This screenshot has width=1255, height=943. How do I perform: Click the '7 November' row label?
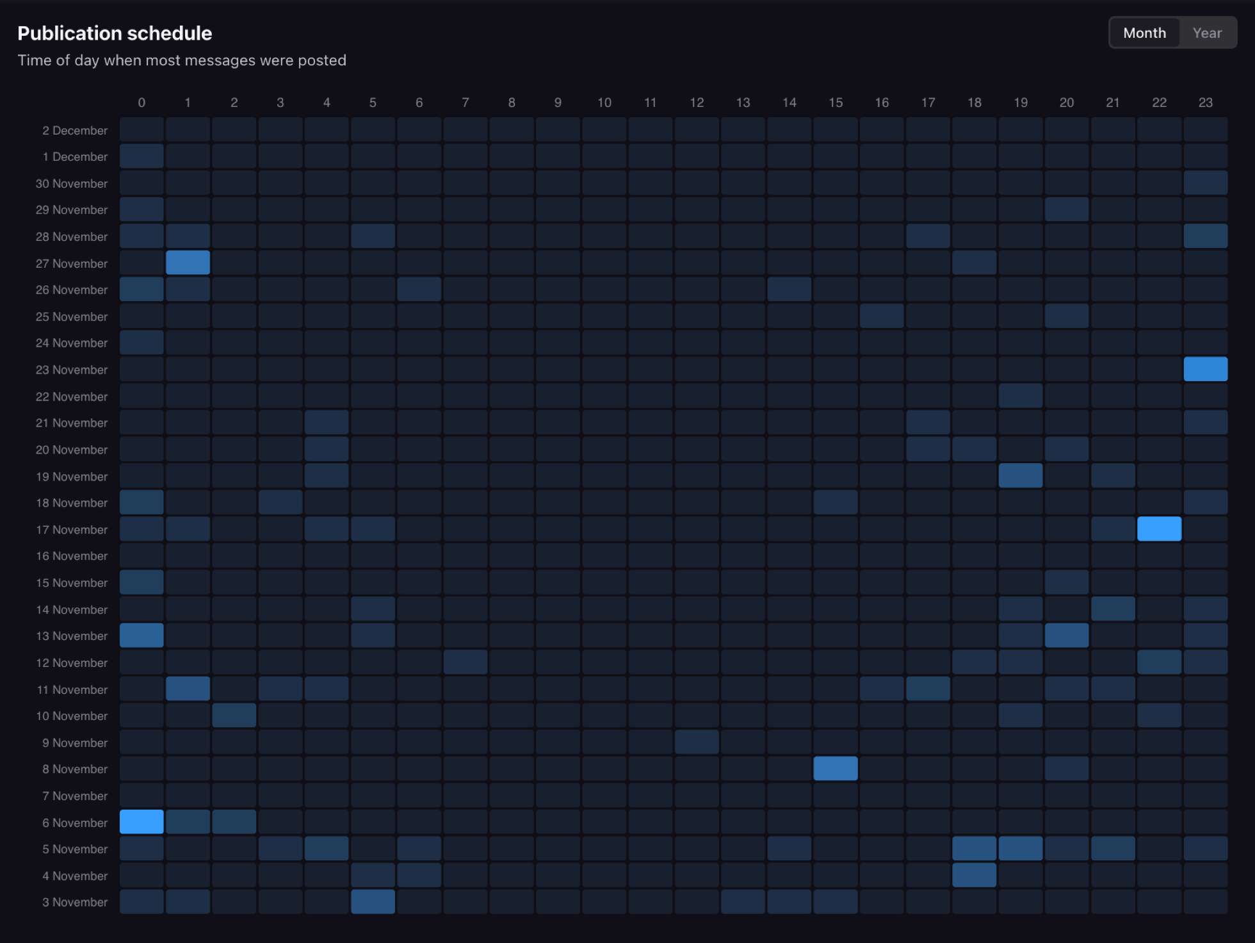pos(75,796)
